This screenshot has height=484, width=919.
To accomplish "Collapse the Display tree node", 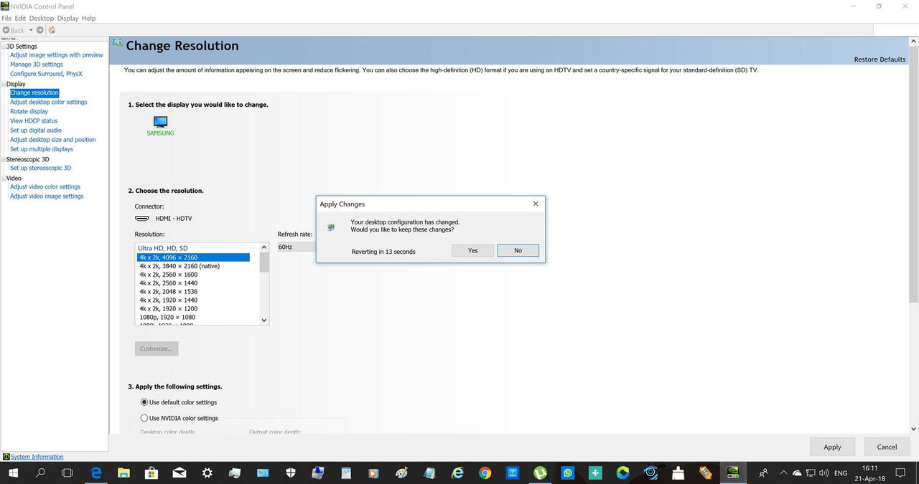I will pyautogui.click(x=4, y=84).
